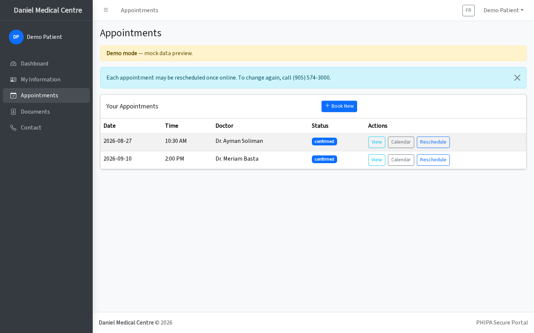Viewport: 534px width, 333px height.
Task: Click the Daniel Medical Centre footer text
Action: pos(126,323)
